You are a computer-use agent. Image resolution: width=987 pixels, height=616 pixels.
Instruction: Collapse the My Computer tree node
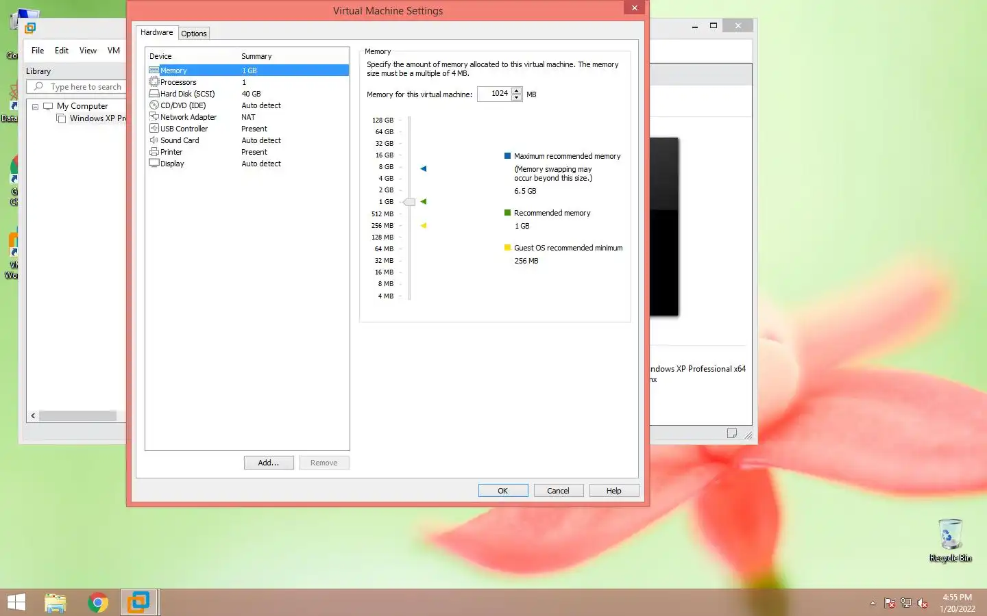35,107
